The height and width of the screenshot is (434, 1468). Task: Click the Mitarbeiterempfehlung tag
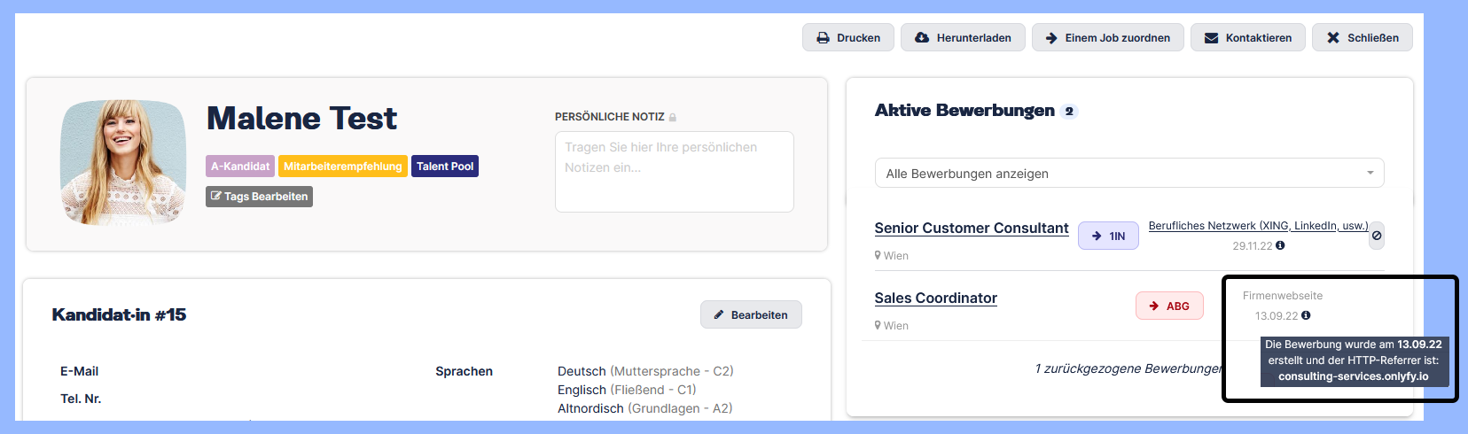[342, 167]
